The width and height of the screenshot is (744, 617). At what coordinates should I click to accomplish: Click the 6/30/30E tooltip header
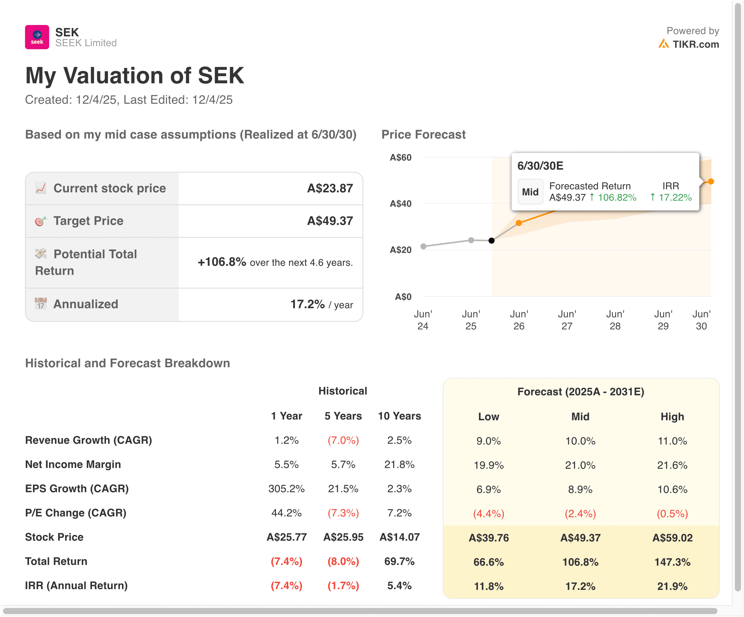[540, 165]
